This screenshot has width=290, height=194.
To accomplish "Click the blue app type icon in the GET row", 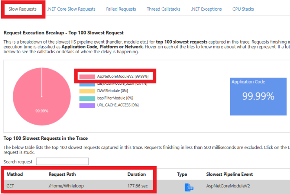I will tap(189, 187).
